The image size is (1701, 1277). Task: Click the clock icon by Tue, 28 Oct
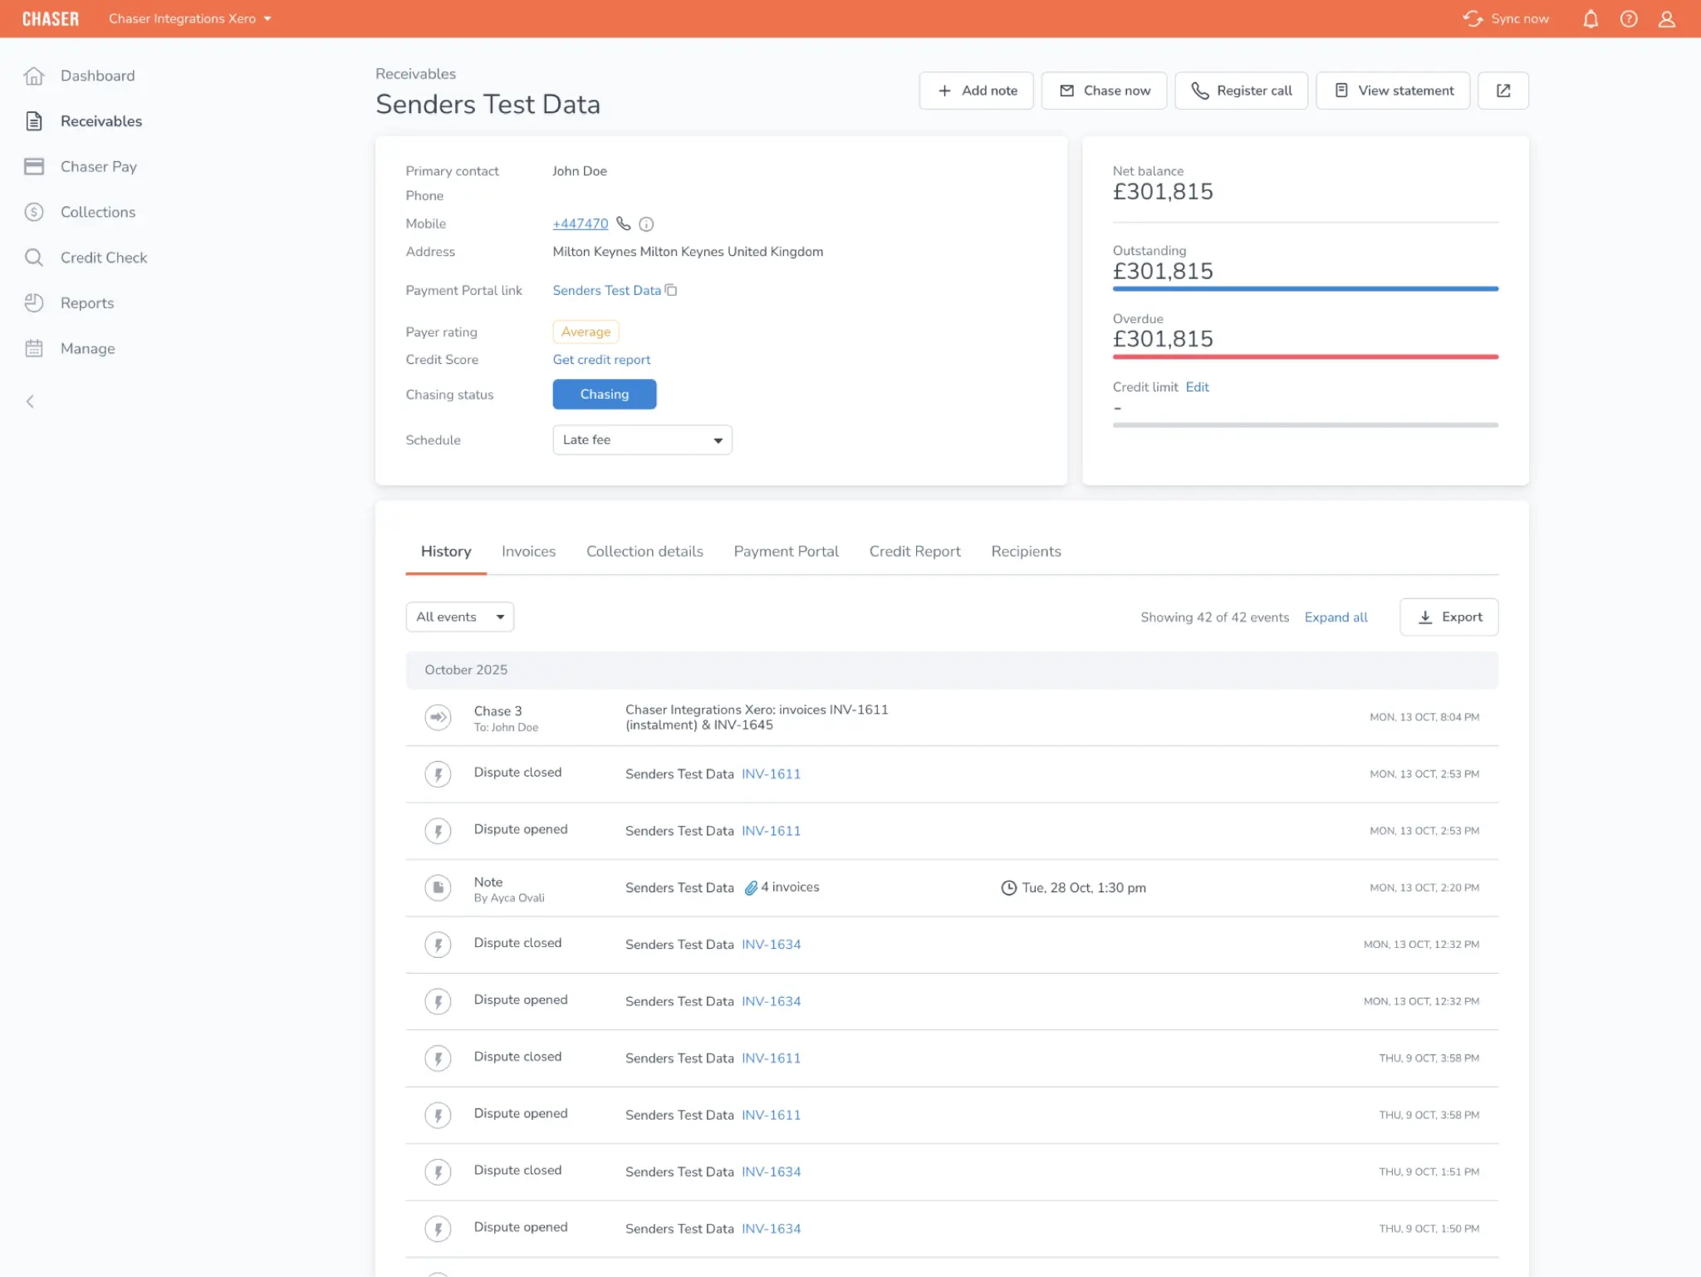coord(1008,888)
